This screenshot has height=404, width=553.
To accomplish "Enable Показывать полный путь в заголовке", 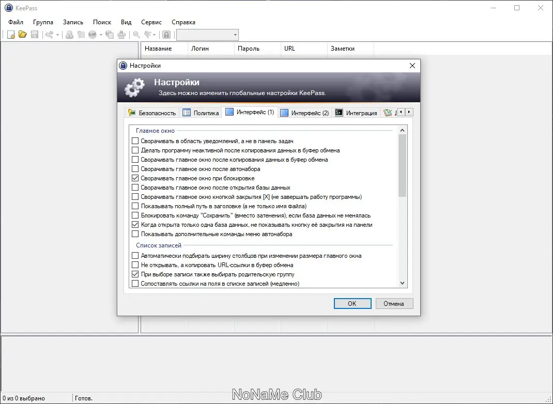I will point(135,206).
